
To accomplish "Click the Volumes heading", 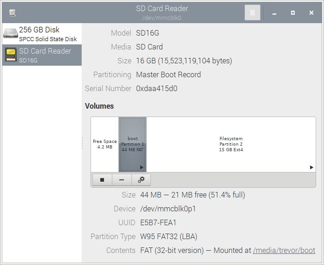I will pyautogui.click(x=99, y=106).
